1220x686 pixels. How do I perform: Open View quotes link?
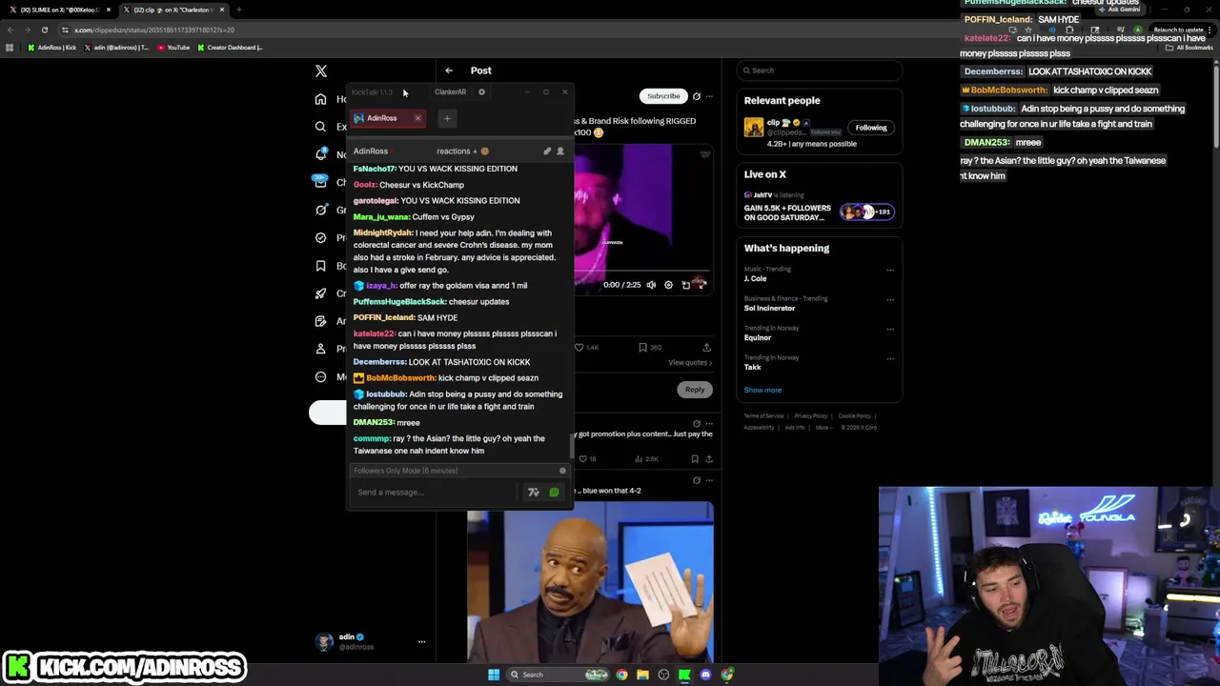pyautogui.click(x=690, y=363)
